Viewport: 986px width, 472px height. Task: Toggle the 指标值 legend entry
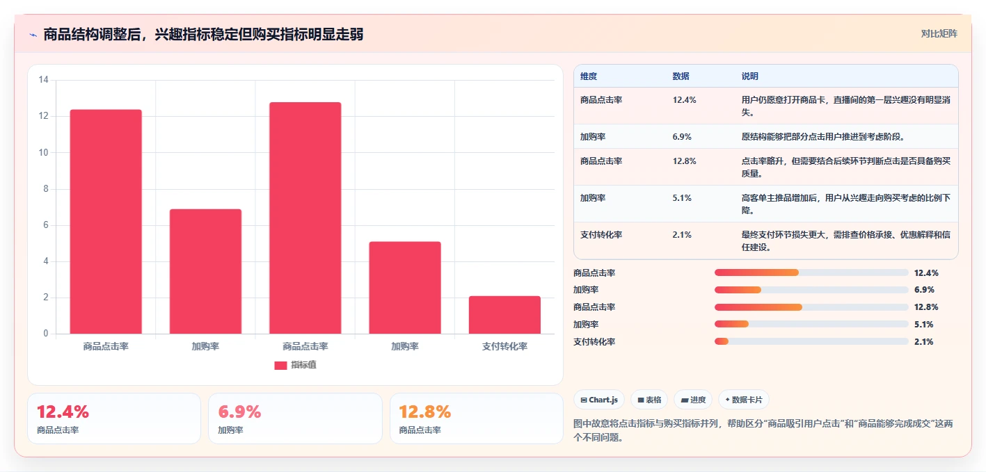coord(296,365)
